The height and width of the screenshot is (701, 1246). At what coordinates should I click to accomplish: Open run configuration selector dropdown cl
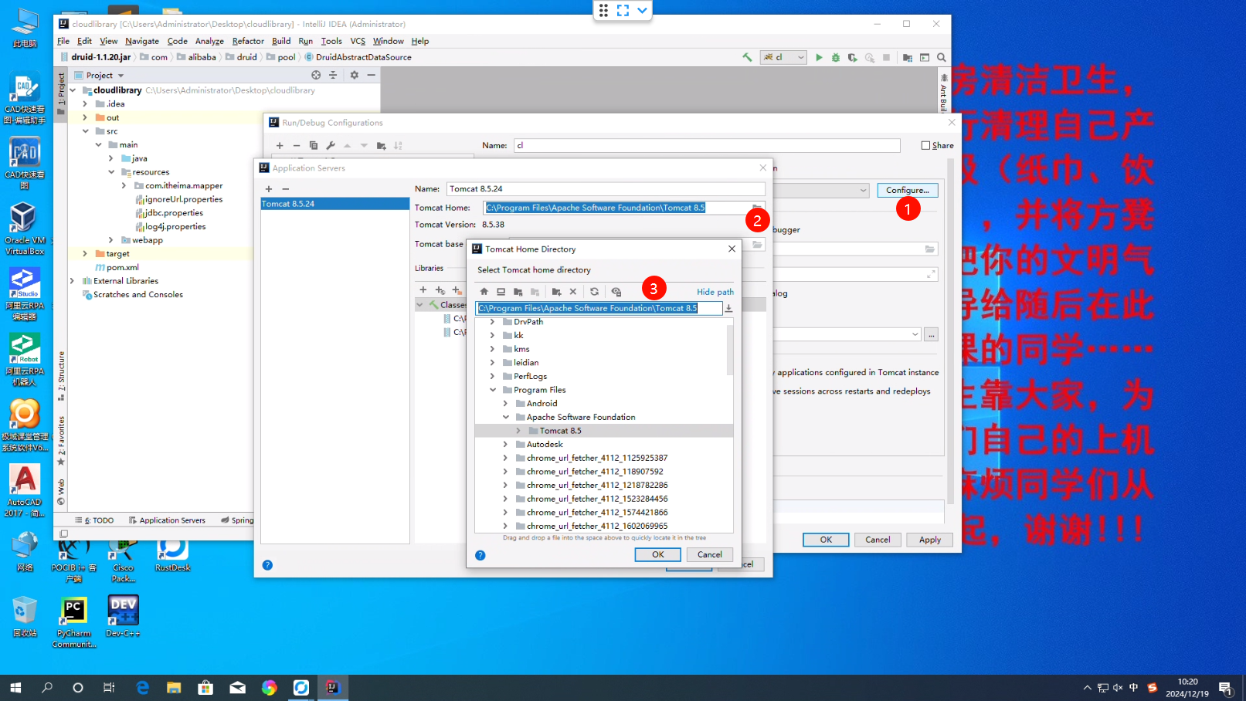click(x=784, y=57)
